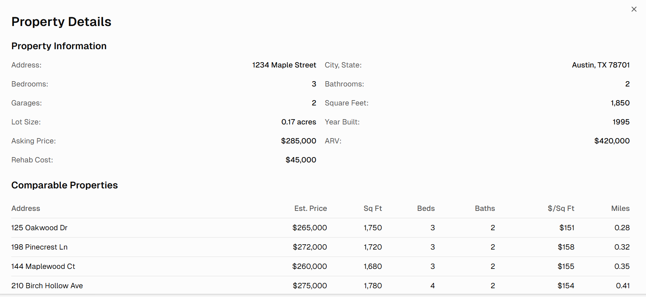Close the Property Details dialog
The width and height of the screenshot is (646, 297).
point(634,9)
